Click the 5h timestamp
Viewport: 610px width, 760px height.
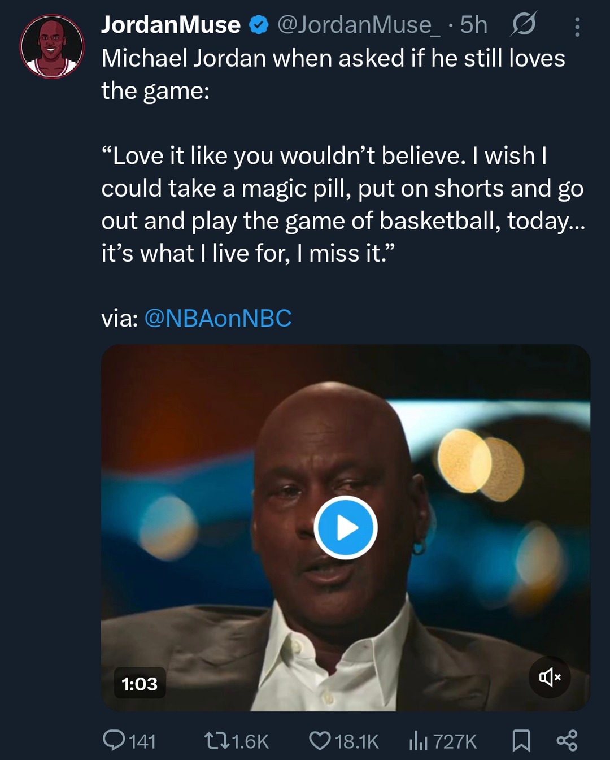click(474, 25)
